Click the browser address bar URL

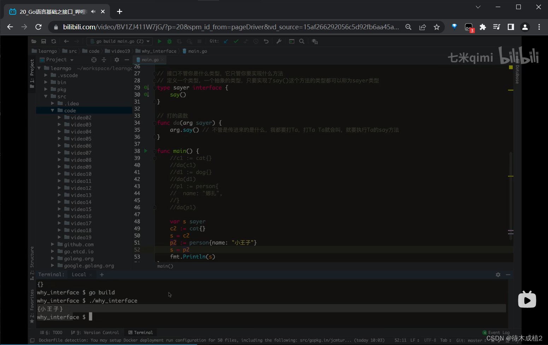click(231, 27)
